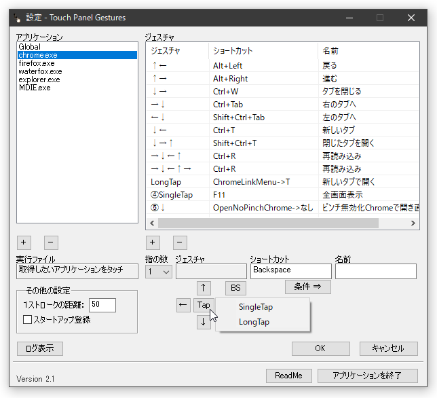Select MDIE.exe in application list

coord(77,88)
